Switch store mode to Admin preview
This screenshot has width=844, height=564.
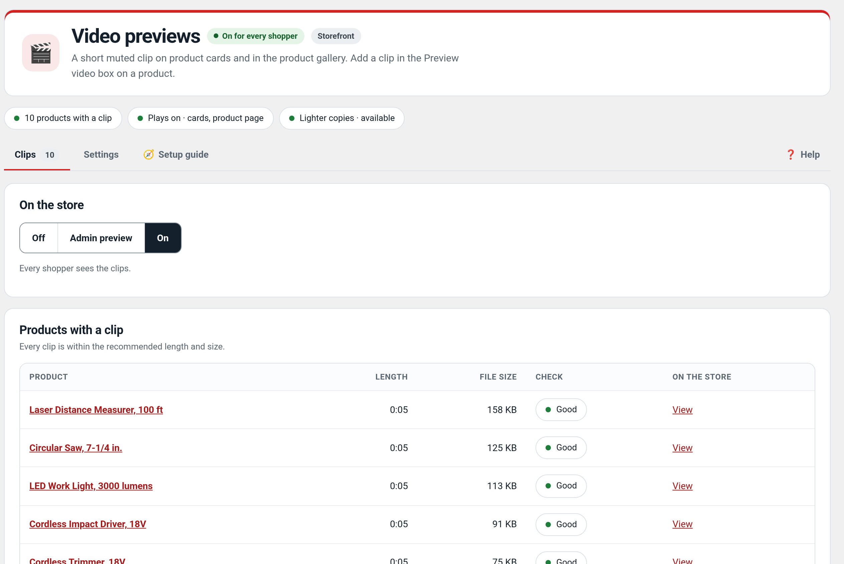101,238
